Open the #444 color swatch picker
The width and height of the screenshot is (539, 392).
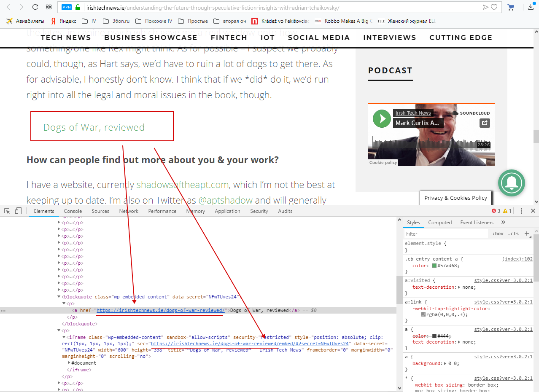434,336
